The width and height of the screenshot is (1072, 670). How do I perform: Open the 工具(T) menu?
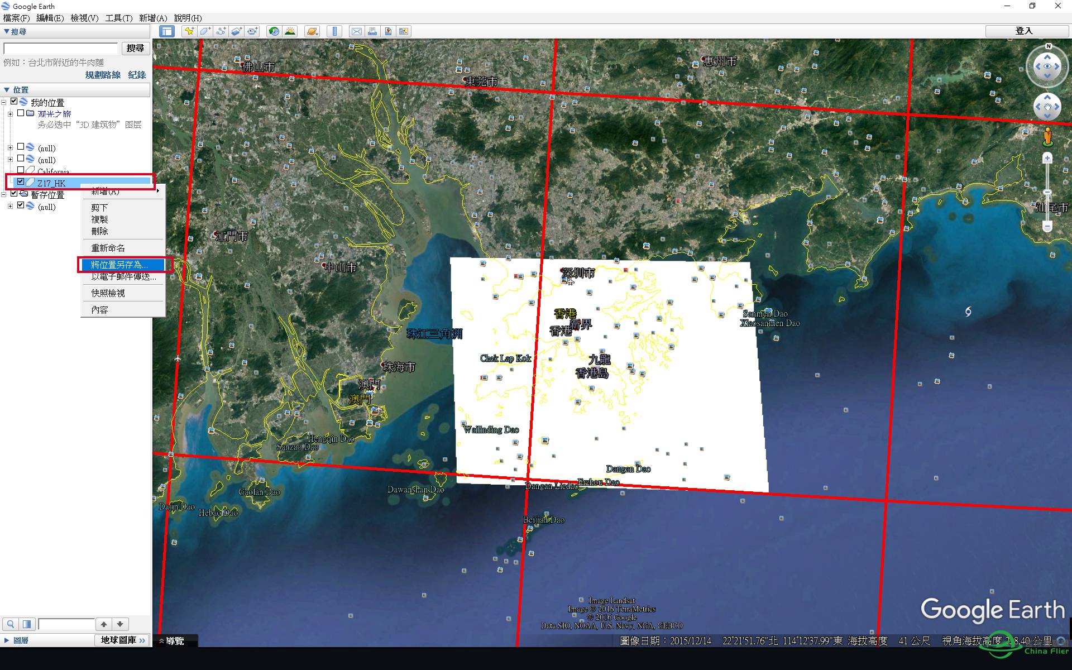coord(119,18)
